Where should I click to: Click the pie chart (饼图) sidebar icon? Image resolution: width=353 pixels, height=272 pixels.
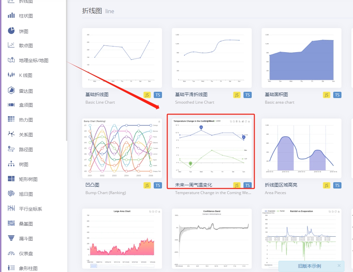click(11, 31)
